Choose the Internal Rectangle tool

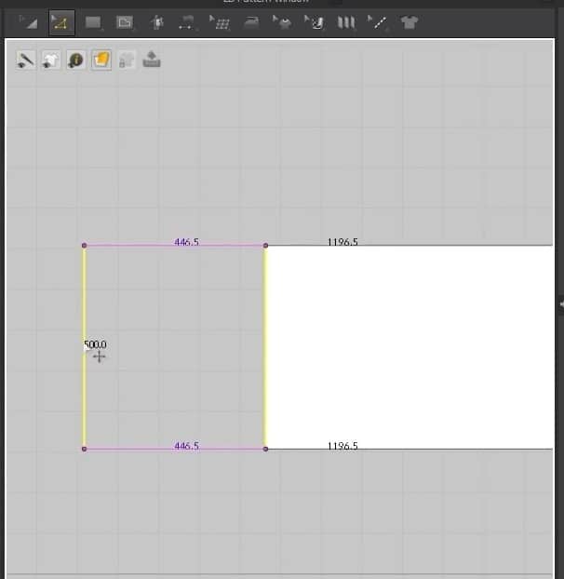(125, 22)
